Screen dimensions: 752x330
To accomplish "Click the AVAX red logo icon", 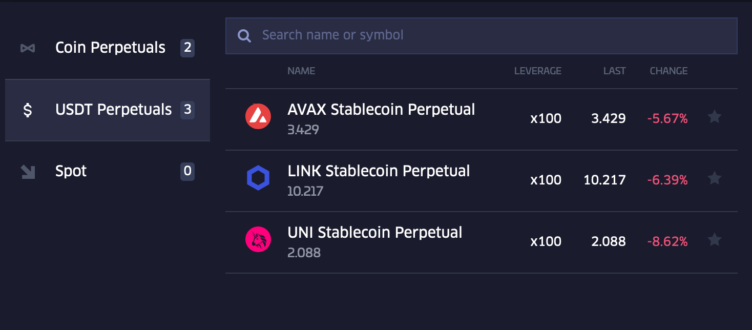I will (x=258, y=117).
